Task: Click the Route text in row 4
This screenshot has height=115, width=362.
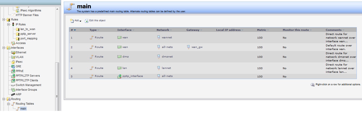Action: pyautogui.click(x=99, y=68)
